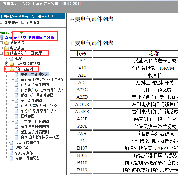
Task: Open 仪表板/中央控制台部件视图 page
Action: [x=42, y=90]
